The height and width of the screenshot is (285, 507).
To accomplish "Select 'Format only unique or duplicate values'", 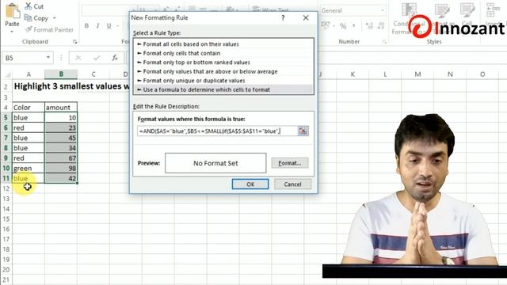I will pyautogui.click(x=223, y=81).
